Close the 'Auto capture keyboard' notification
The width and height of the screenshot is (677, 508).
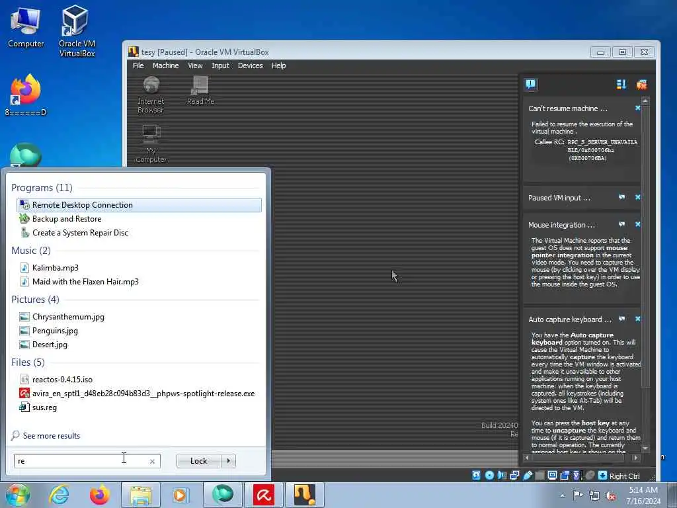pos(638,319)
